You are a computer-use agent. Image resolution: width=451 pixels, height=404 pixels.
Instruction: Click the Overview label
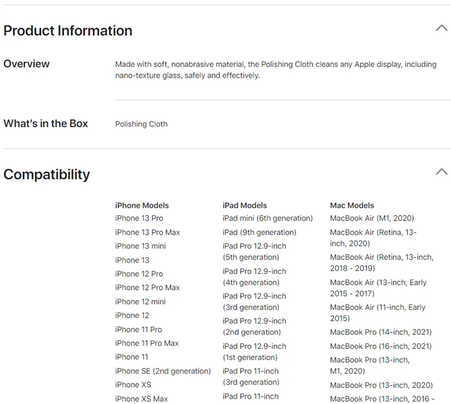pyautogui.click(x=26, y=64)
